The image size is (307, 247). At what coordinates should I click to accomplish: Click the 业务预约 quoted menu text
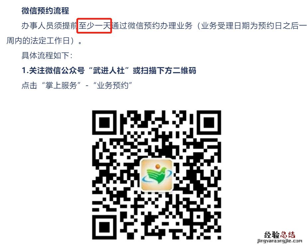click(113, 85)
